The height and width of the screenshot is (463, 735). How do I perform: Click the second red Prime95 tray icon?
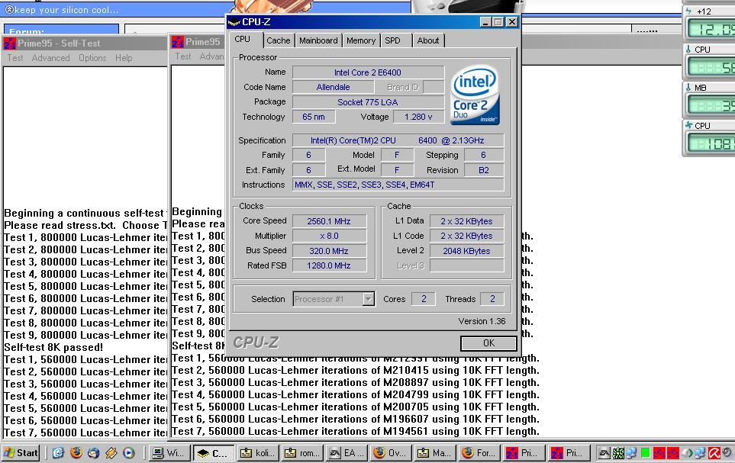672,452
